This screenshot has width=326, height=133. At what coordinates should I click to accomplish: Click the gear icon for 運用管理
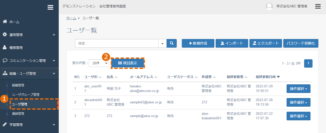[x=5, y=34]
